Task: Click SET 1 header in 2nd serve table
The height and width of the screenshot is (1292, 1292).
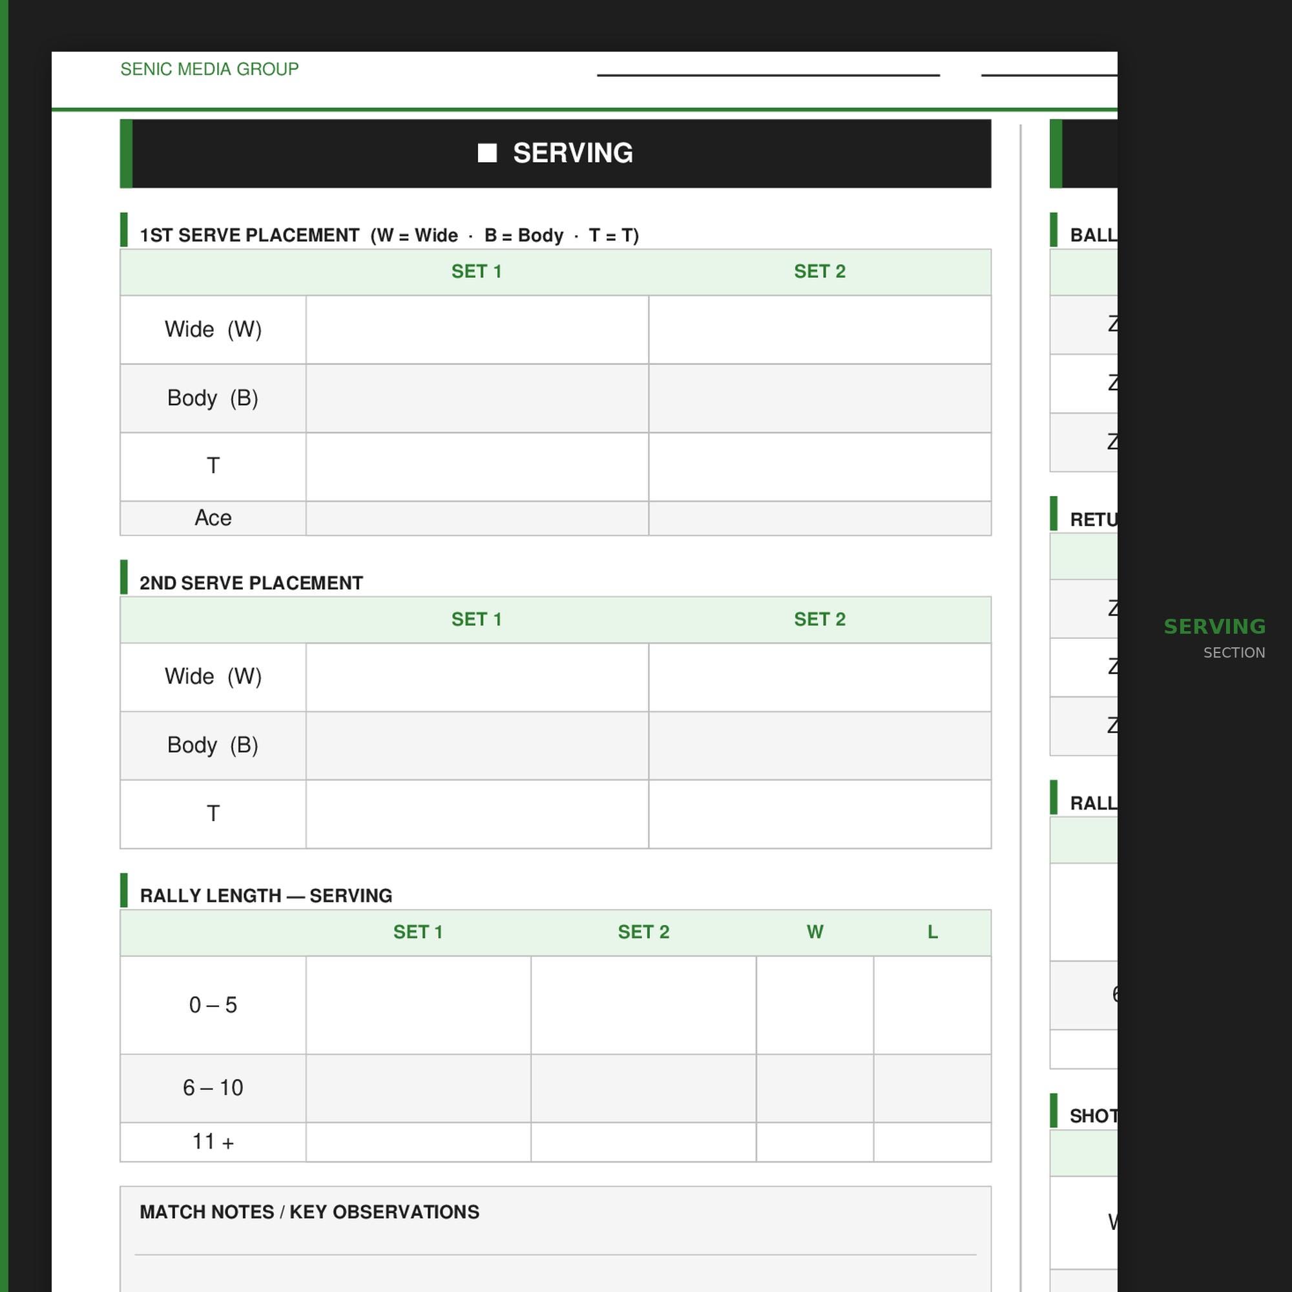Action: click(x=477, y=620)
